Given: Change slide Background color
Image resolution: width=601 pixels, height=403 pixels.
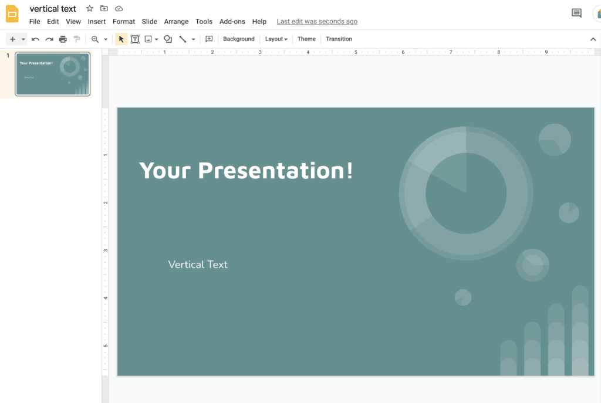Looking at the screenshot, I should 238,39.
